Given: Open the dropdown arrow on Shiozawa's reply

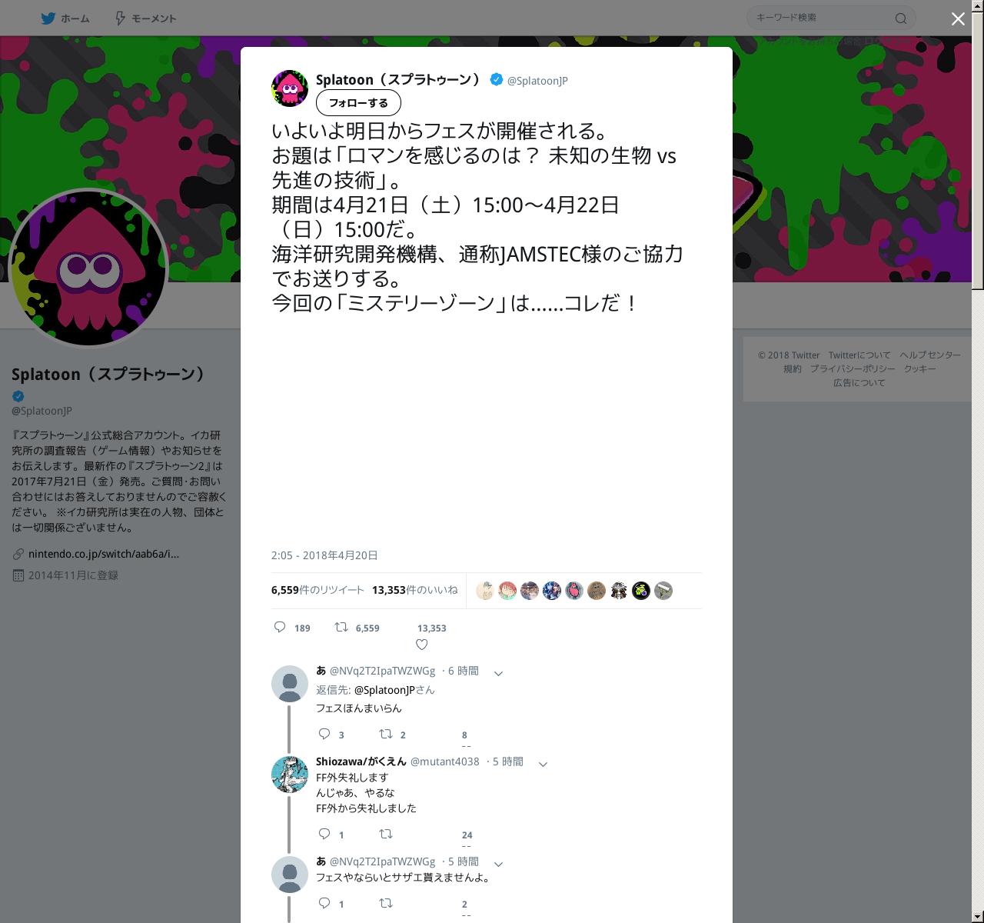Looking at the screenshot, I should [543, 764].
